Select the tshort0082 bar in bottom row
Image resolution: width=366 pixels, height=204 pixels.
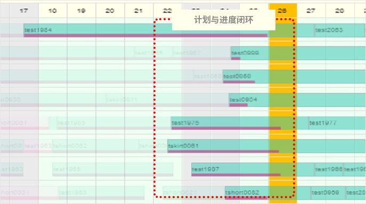pos(267,193)
